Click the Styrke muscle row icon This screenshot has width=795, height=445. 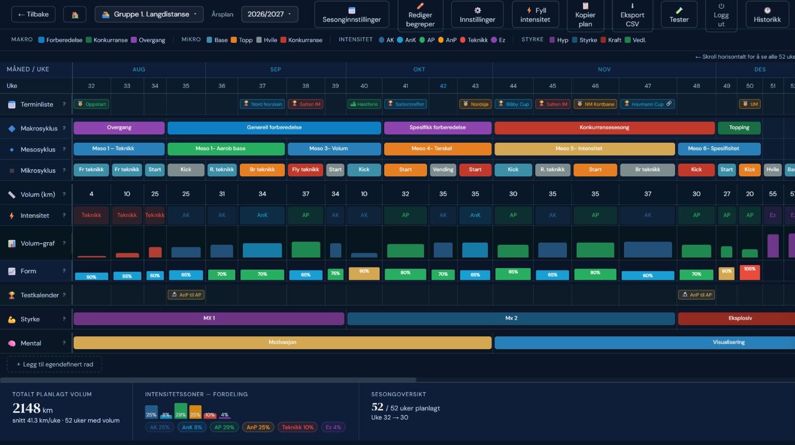[x=12, y=320]
